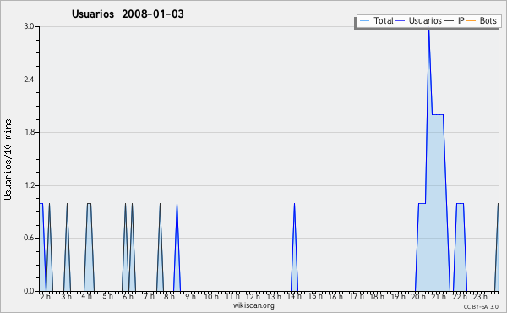Click the light blue Total legend line
This screenshot has height=313, width=507.
point(364,21)
